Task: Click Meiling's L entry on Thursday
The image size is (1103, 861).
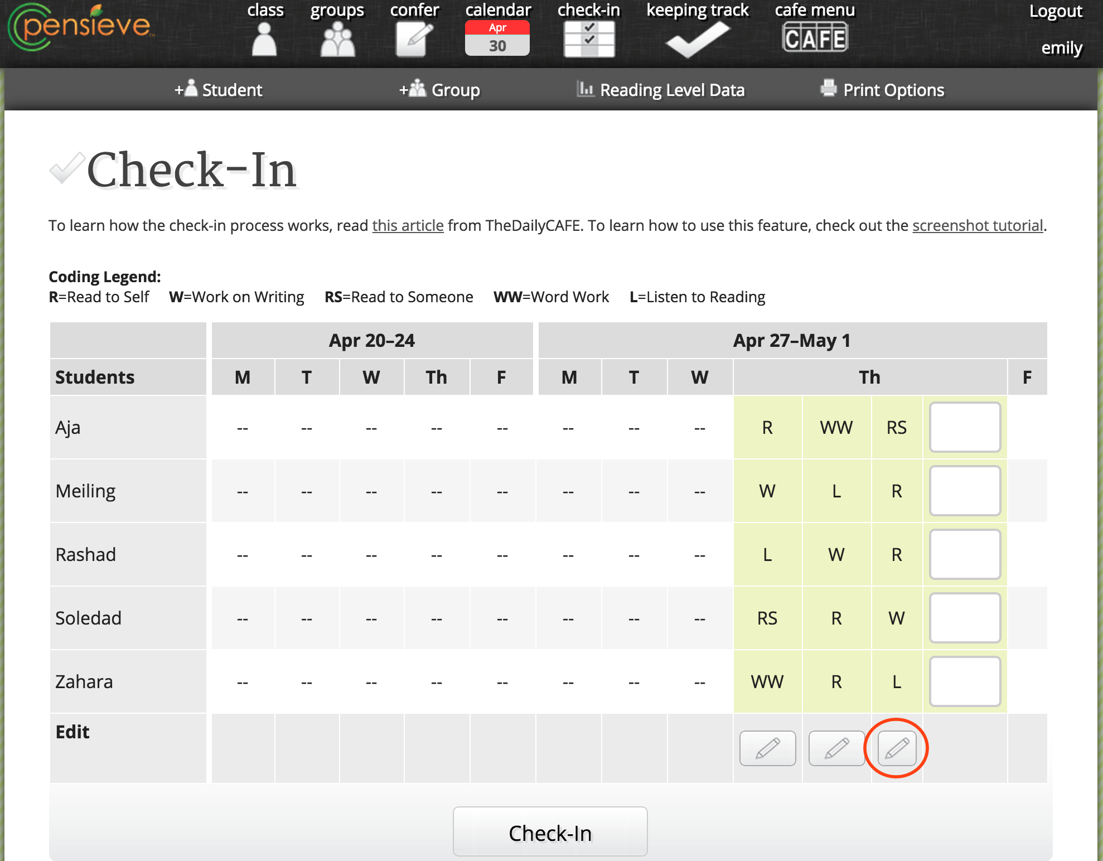Action: (x=836, y=491)
